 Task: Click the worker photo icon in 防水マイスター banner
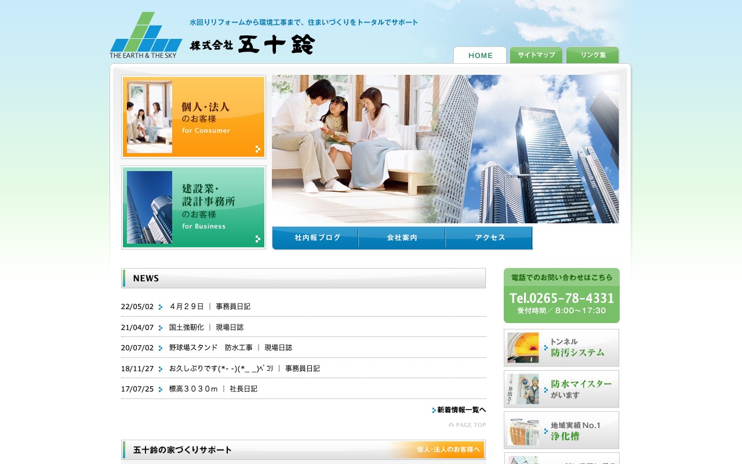pos(523,389)
